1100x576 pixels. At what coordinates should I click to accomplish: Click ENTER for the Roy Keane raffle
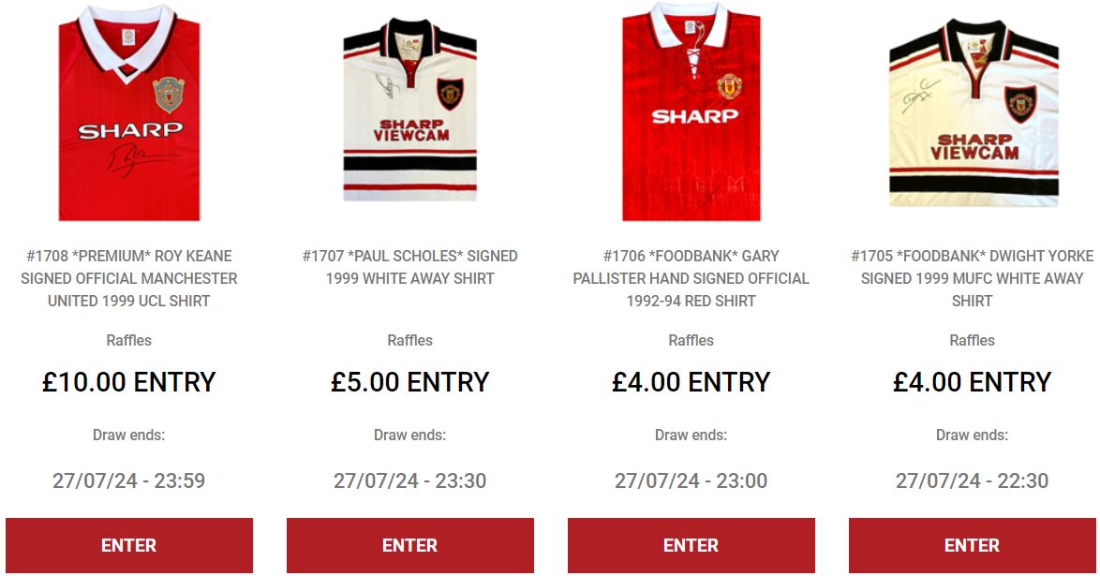(129, 545)
